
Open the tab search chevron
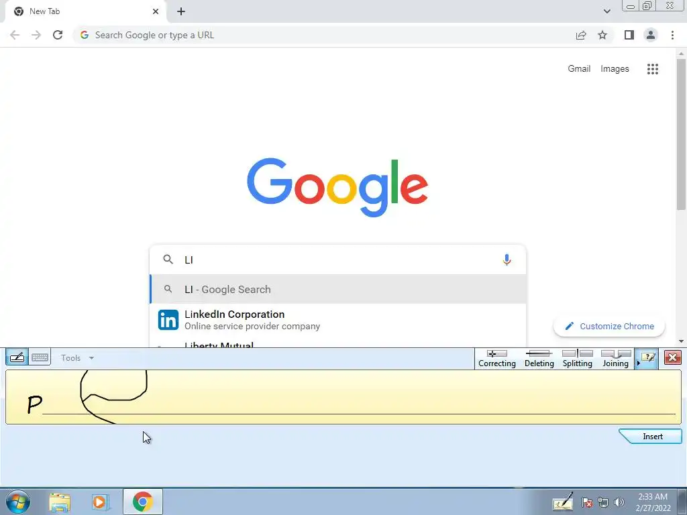(606, 11)
